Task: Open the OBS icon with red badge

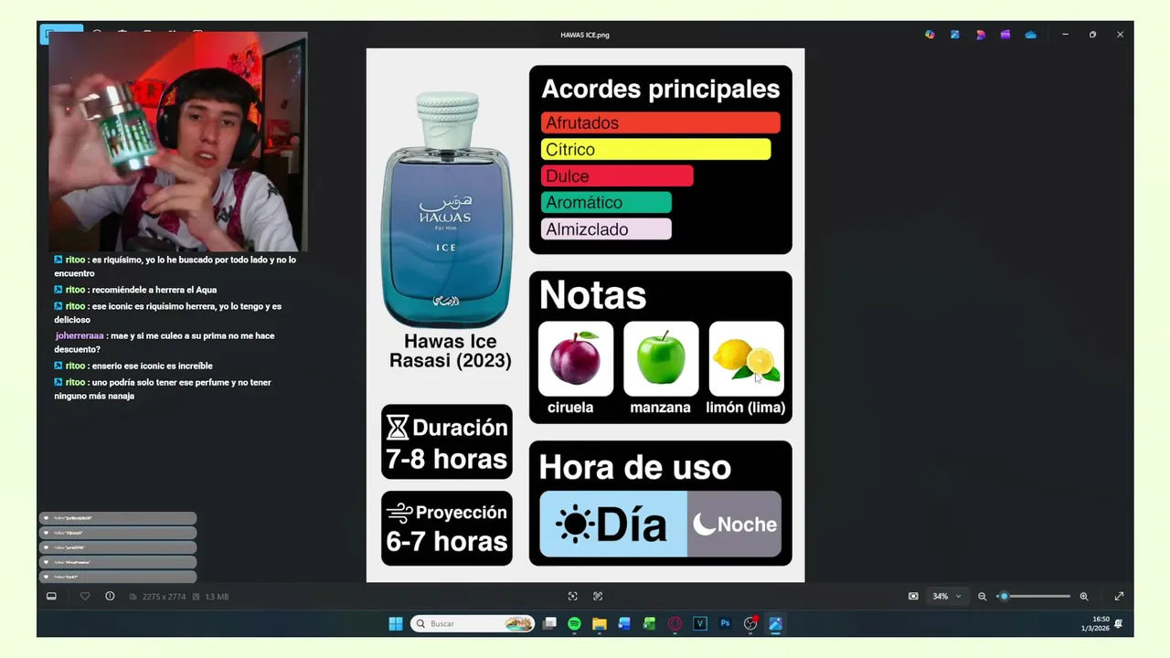Action: pyautogui.click(x=750, y=623)
